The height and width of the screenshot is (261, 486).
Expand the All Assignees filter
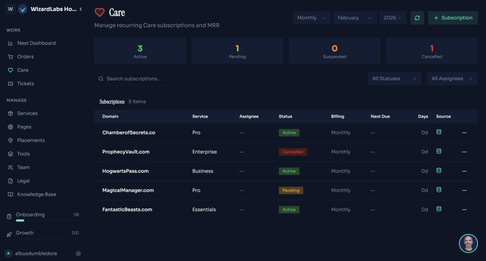click(452, 79)
